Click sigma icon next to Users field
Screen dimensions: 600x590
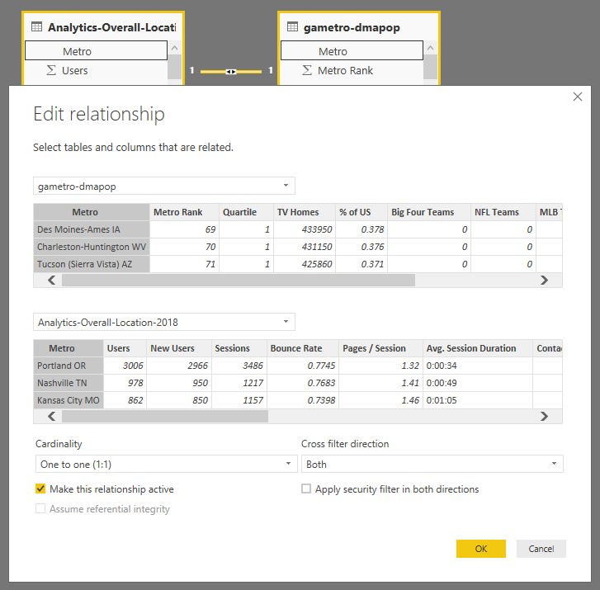(51, 71)
